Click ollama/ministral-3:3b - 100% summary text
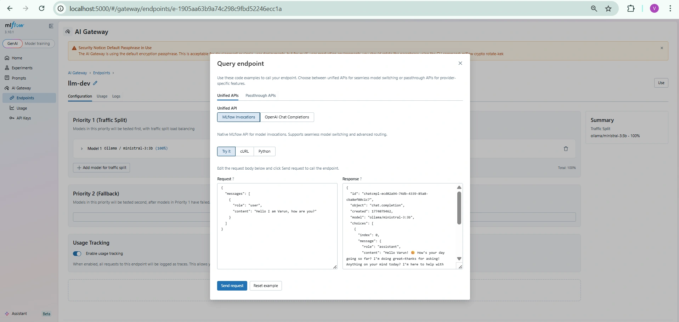 tap(615, 136)
